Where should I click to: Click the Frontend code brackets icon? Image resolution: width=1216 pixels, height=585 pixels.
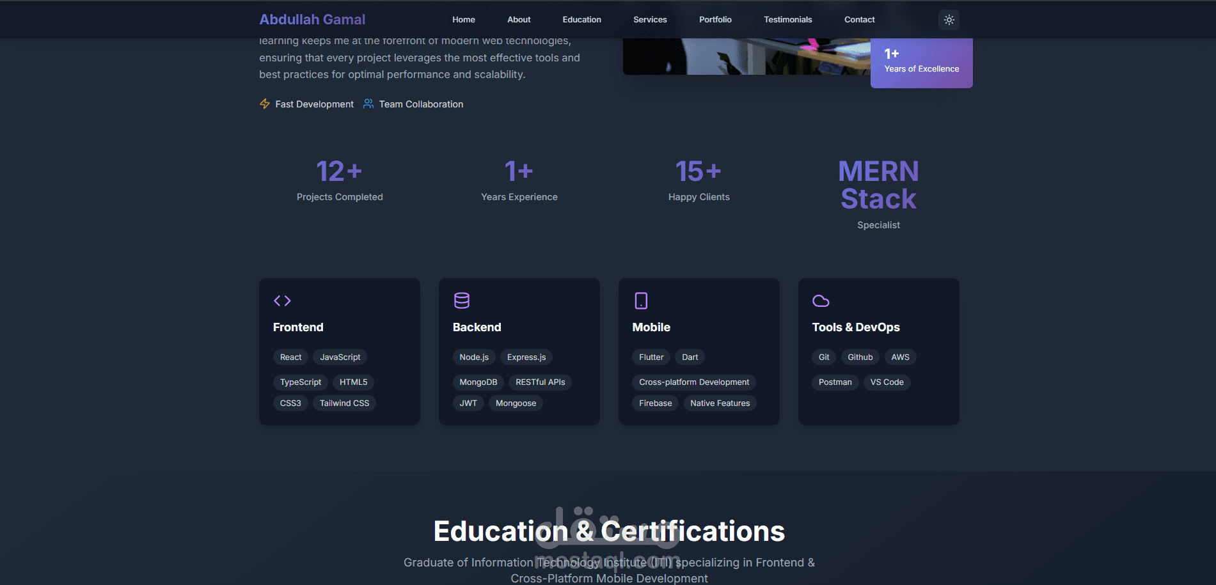click(x=282, y=300)
